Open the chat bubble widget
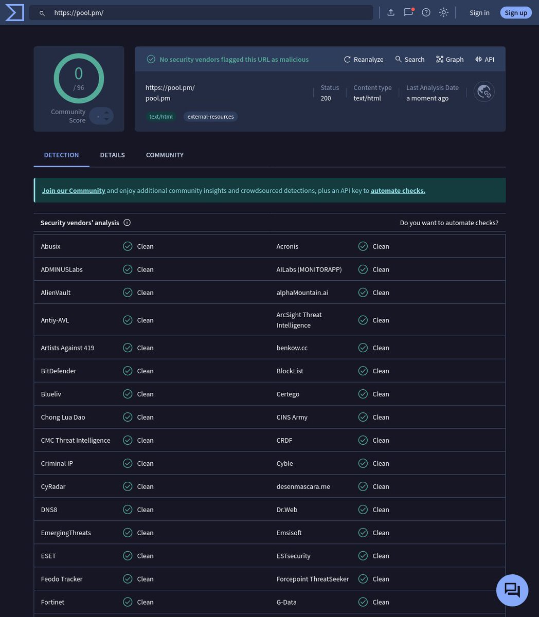Image resolution: width=539 pixels, height=617 pixels. pos(512,590)
